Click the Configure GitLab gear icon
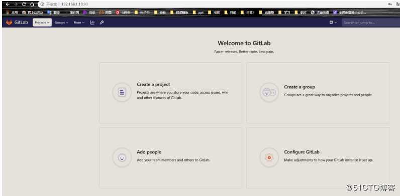This screenshot has width=400, height=196. pyautogui.click(x=269, y=157)
